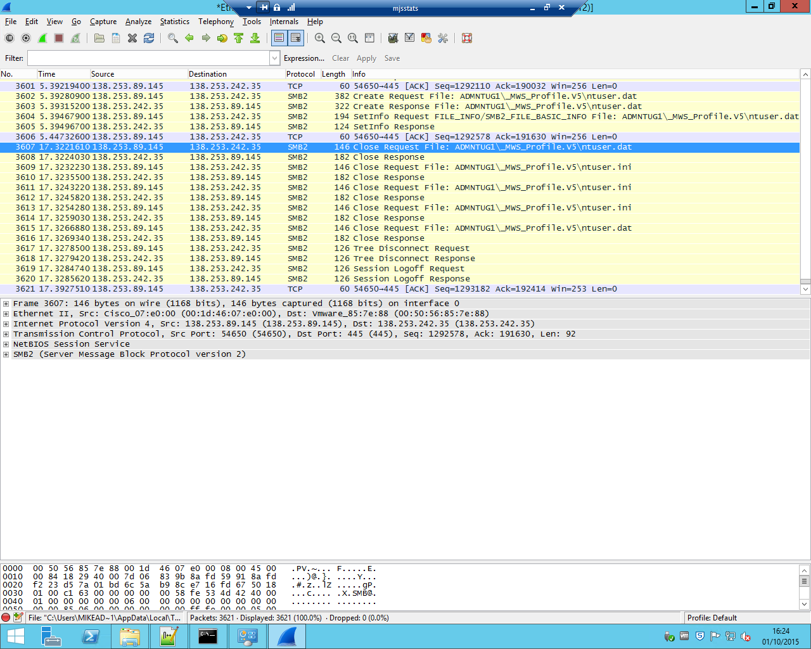Go to packet number icon
Image resolution: width=811 pixels, height=649 pixels.
(222, 38)
